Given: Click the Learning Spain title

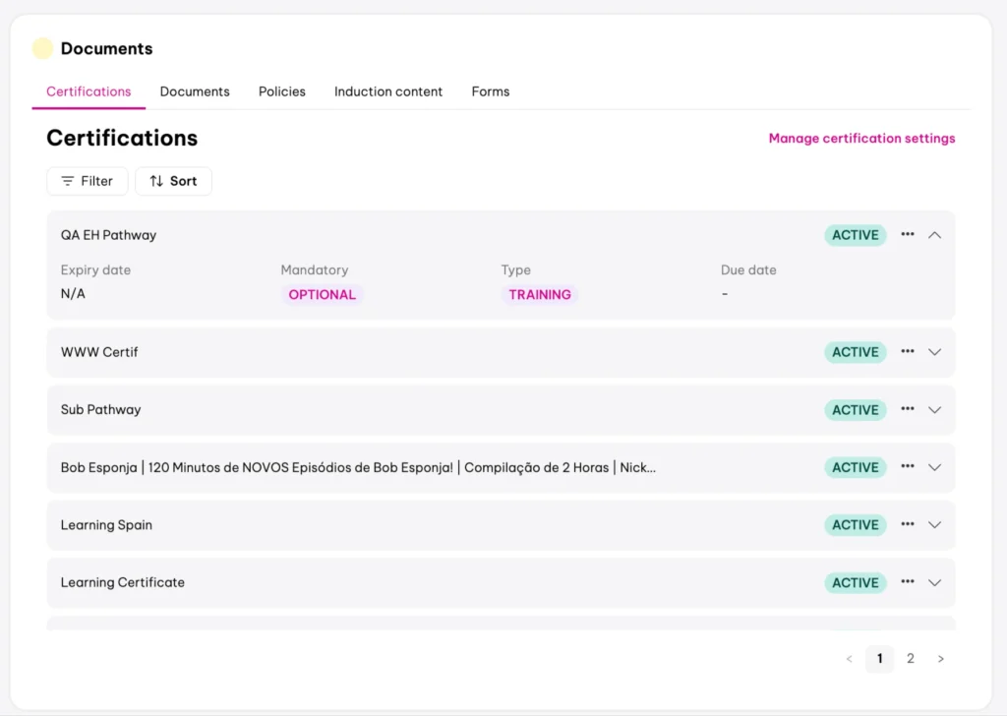Looking at the screenshot, I should click(106, 524).
